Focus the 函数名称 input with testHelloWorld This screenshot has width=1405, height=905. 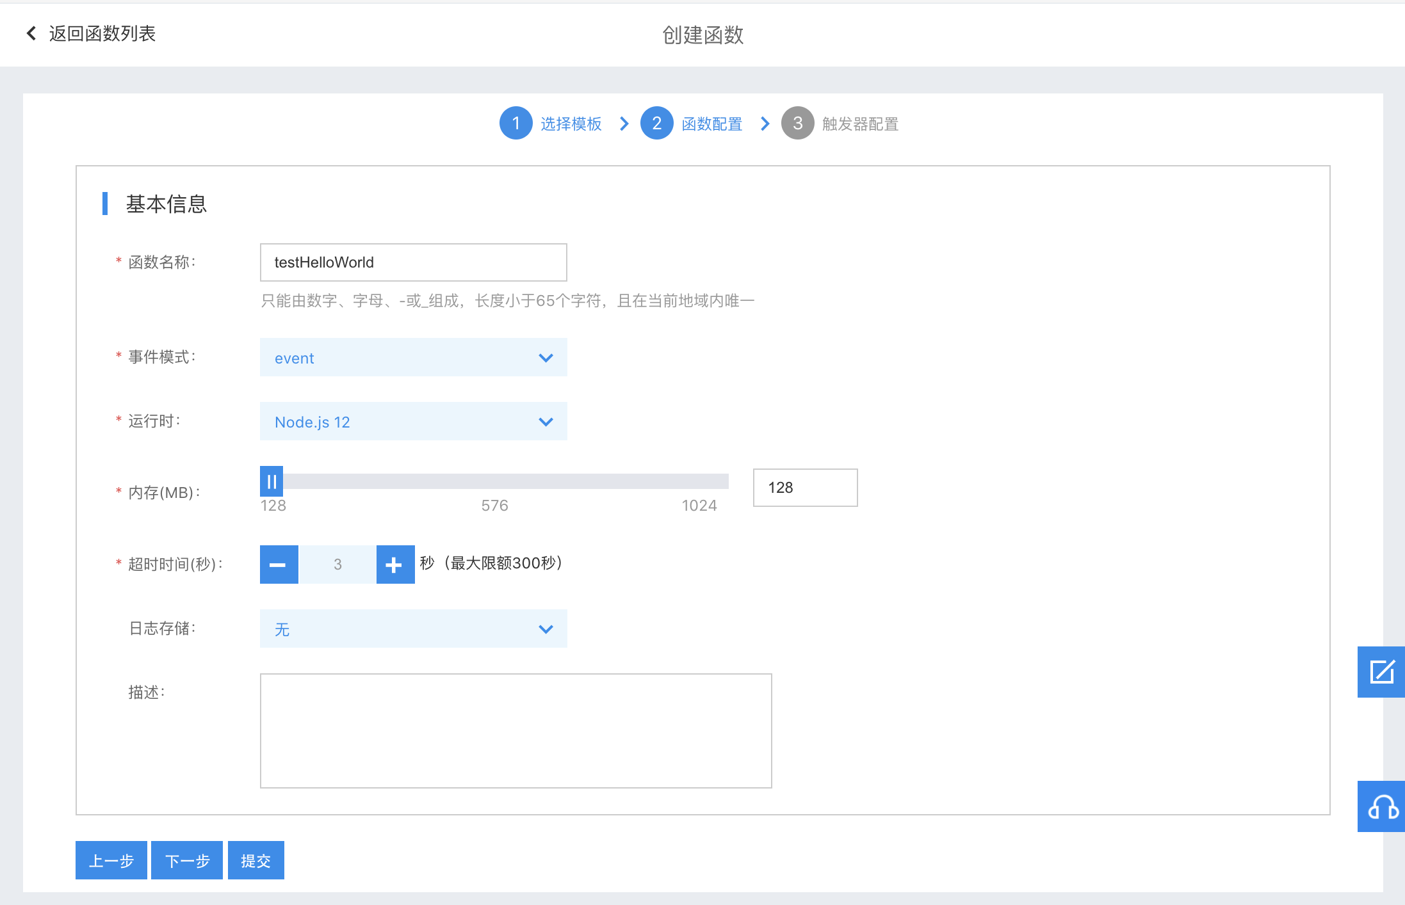[x=414, y=262]
